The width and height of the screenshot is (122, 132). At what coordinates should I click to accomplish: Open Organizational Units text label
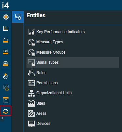coord(54,93)
